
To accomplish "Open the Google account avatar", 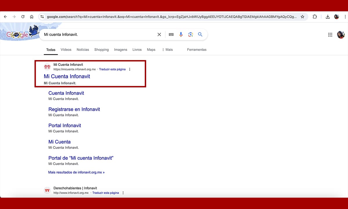I will pos(341,35).
